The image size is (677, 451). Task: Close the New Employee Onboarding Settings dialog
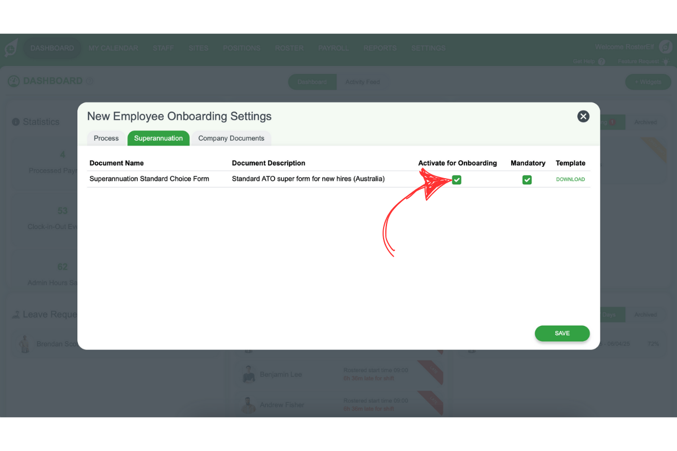583,116
